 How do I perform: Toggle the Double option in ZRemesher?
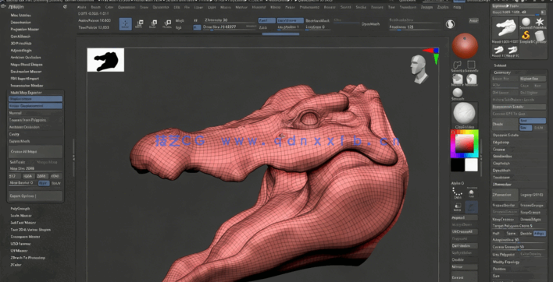pyautogui.click(x=526, y=233)
